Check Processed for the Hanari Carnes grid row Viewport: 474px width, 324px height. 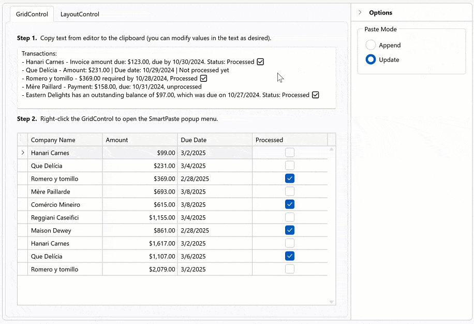click(289, 153)
